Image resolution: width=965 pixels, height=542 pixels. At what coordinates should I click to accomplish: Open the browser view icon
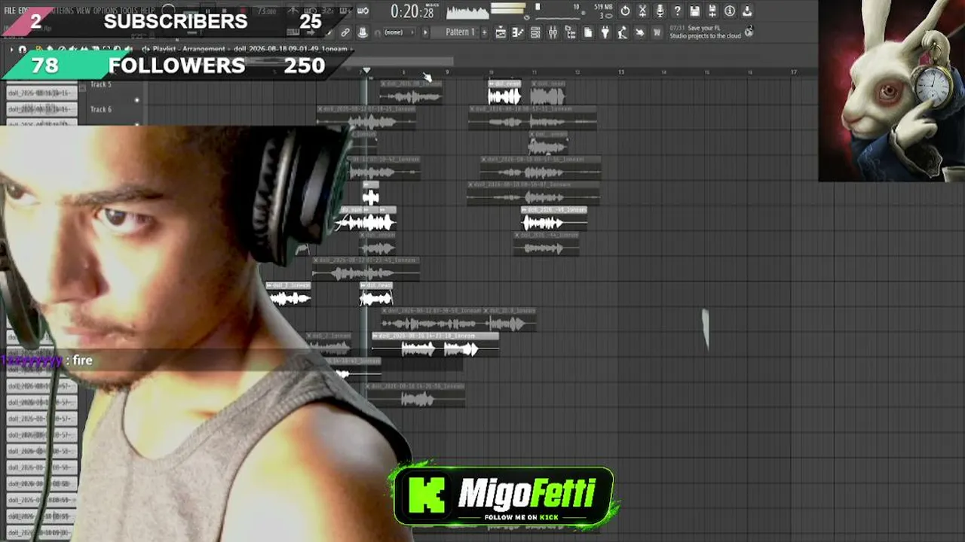tap(570, 32)
